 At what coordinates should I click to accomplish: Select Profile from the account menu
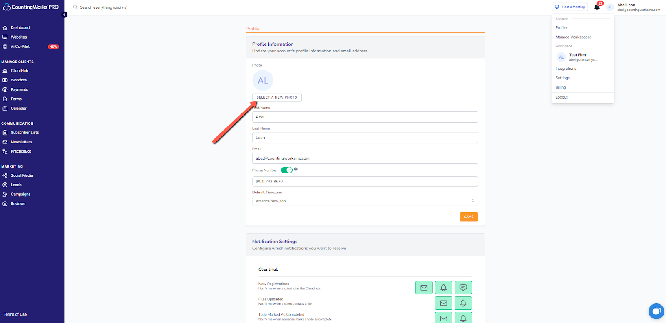[561, 28]
